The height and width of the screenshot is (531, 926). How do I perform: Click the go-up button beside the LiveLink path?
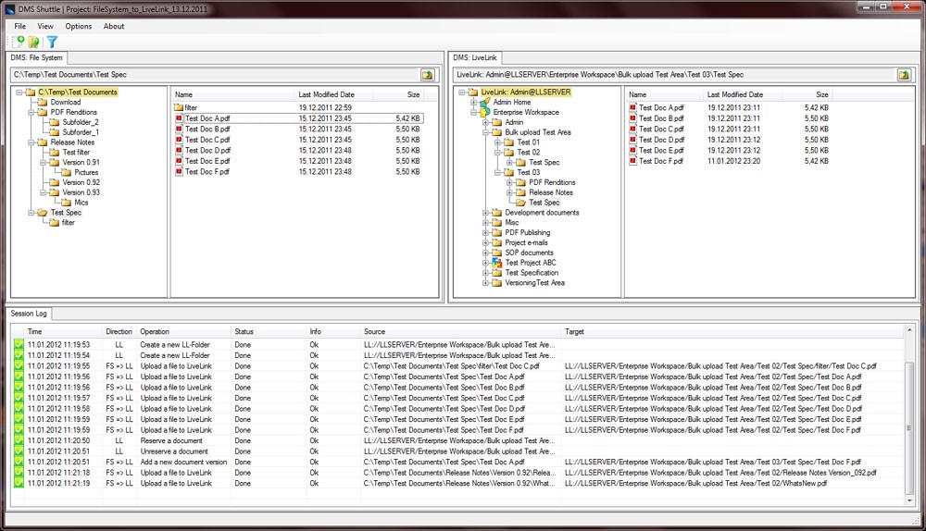click(904, 75)
